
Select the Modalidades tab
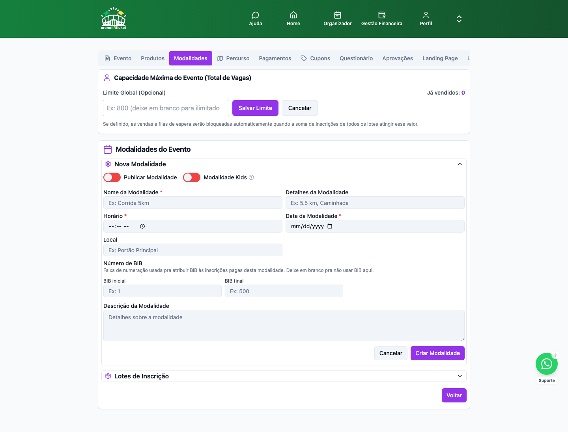click(191, 58)
